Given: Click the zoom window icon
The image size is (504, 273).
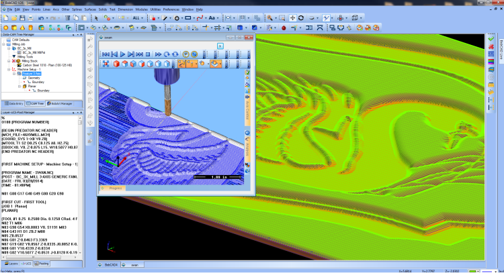Looking at the screenshot, I should [282, 18].
